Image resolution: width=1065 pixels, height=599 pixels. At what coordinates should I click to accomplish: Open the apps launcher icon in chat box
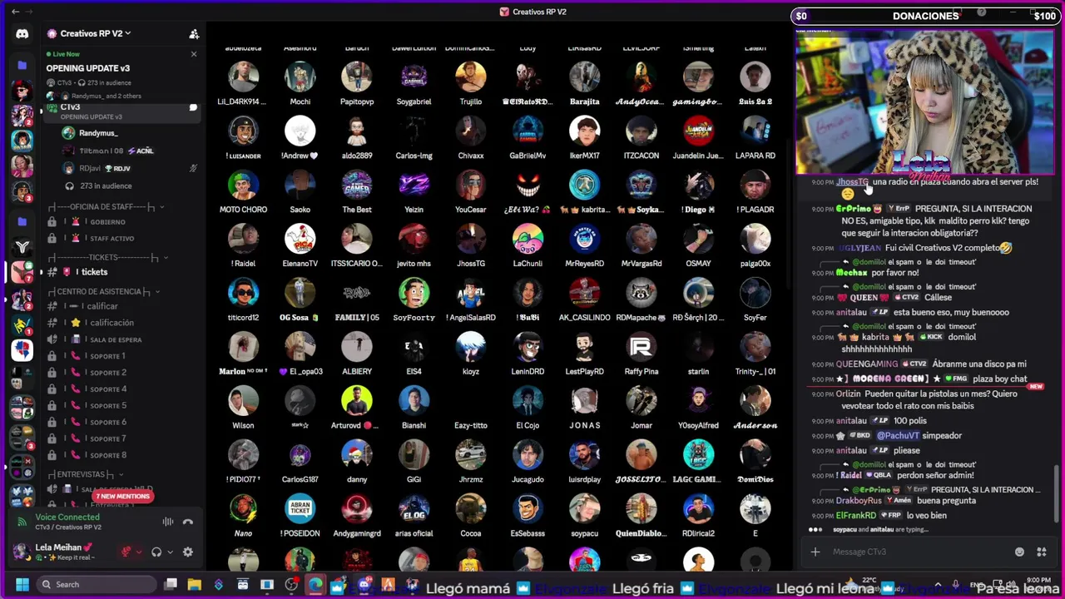coord(1041,552)
